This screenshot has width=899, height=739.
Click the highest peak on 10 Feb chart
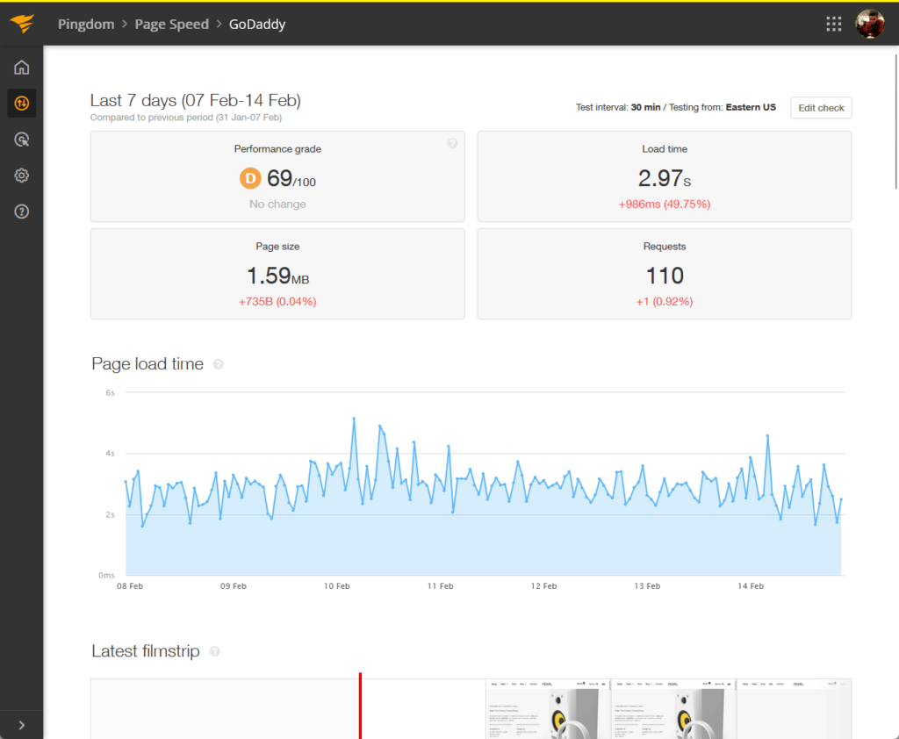[x=354, y=419]
